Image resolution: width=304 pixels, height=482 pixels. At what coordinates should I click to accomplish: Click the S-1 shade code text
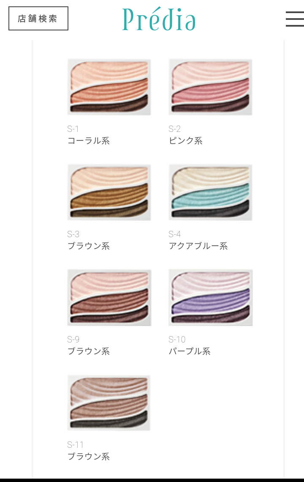pos(73,129)
